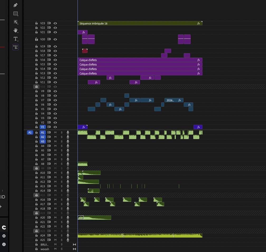Screen dimensions: 266x252
Task: Select the Rectangle tool
Action: click(x=16, y=13)
